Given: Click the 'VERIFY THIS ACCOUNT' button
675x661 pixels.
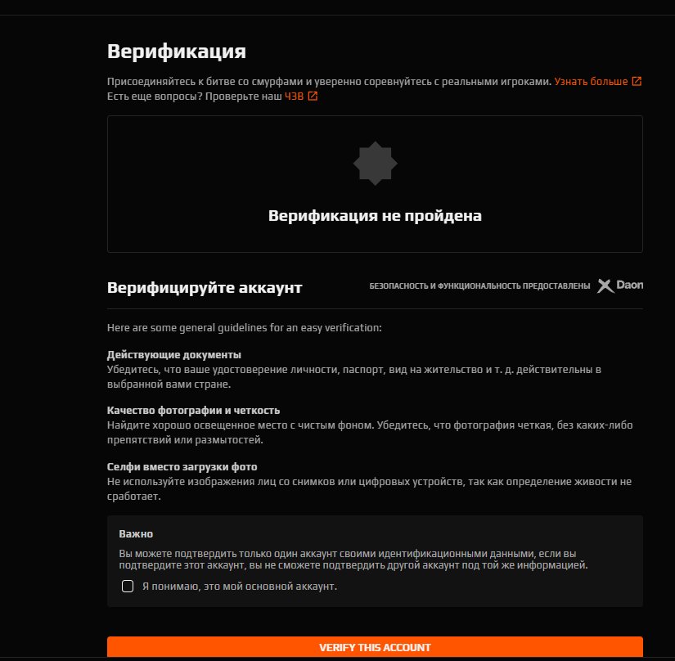Looking at the screenshot, I should [375, 647].
